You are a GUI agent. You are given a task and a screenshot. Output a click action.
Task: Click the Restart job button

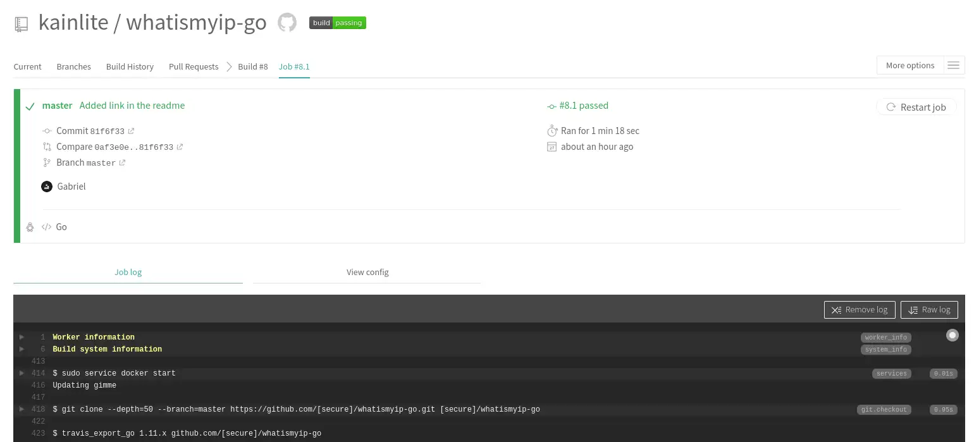coord(916,107)
